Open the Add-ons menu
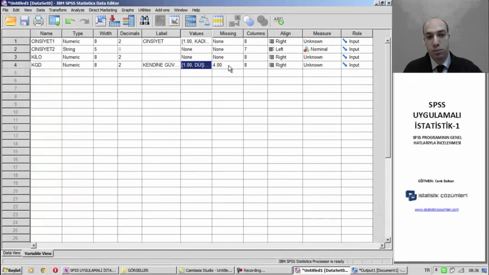Image resolution: width=489 pixels, height=275 pixels. coord(162,10)
